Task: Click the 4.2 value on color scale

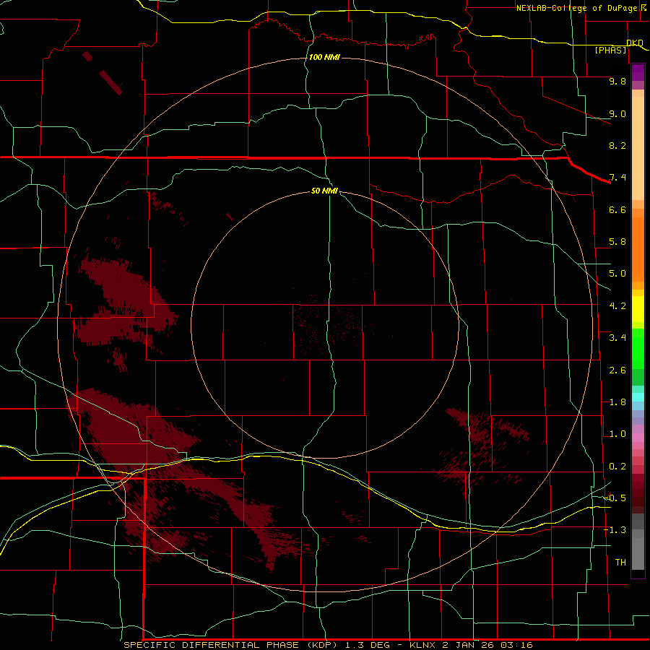Action: coord(617,306)
